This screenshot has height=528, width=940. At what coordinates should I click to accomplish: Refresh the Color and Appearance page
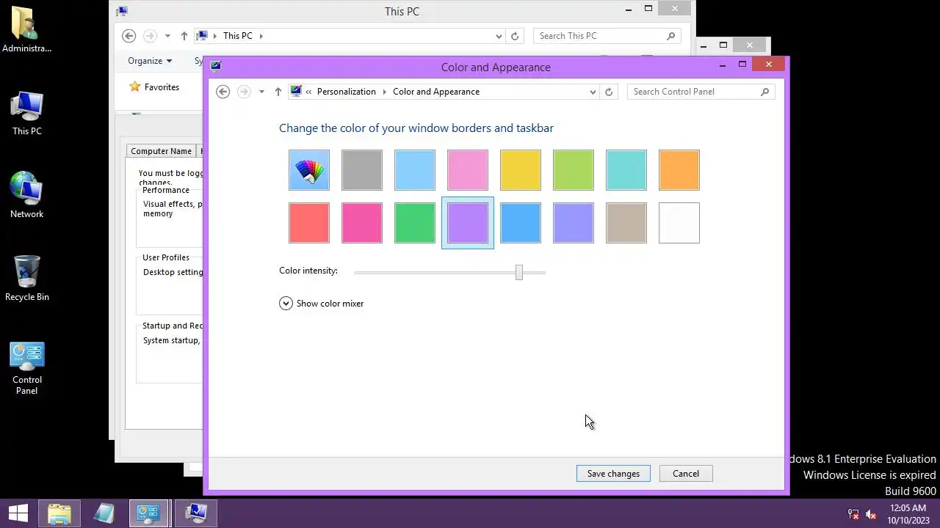point(609,92)
